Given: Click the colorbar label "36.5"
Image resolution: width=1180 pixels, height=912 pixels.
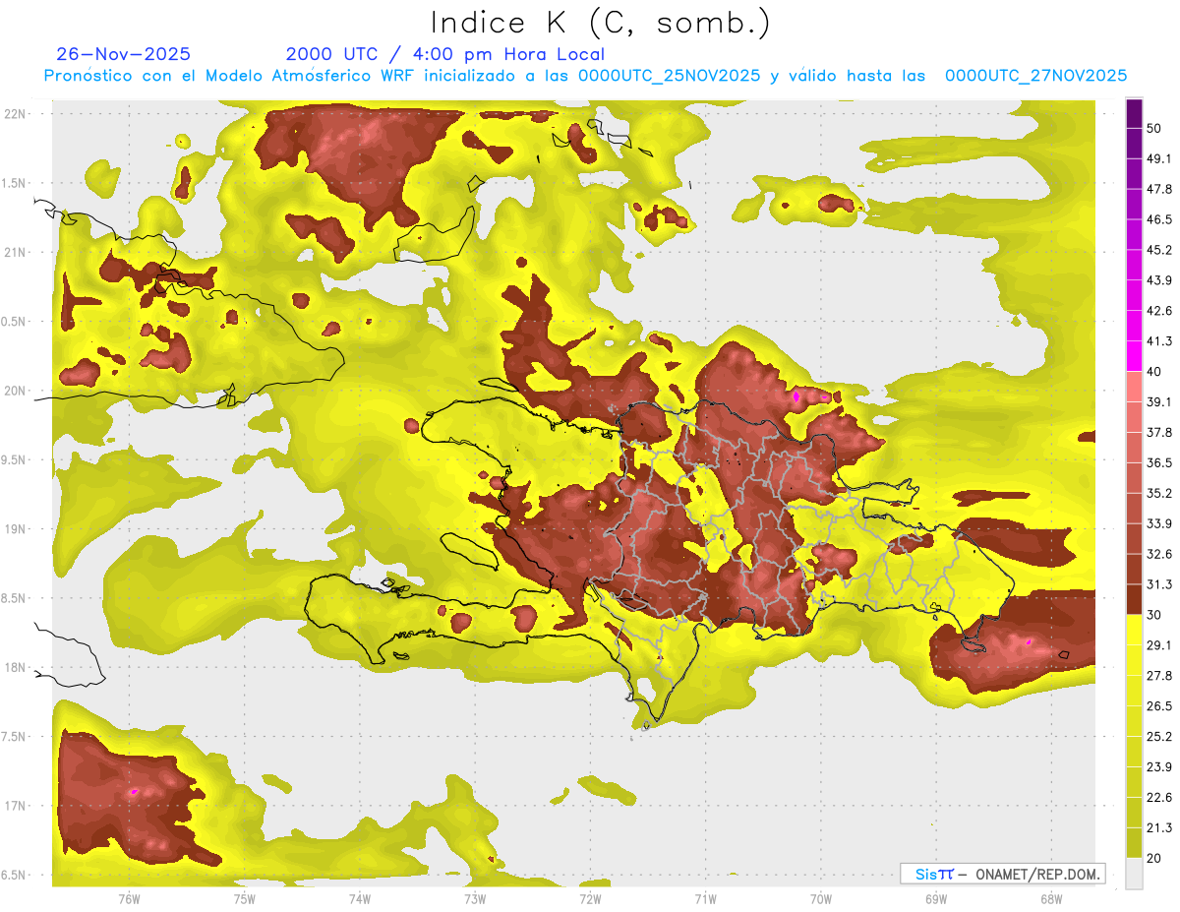Looking at the screenshot, I should (1159, 463).
